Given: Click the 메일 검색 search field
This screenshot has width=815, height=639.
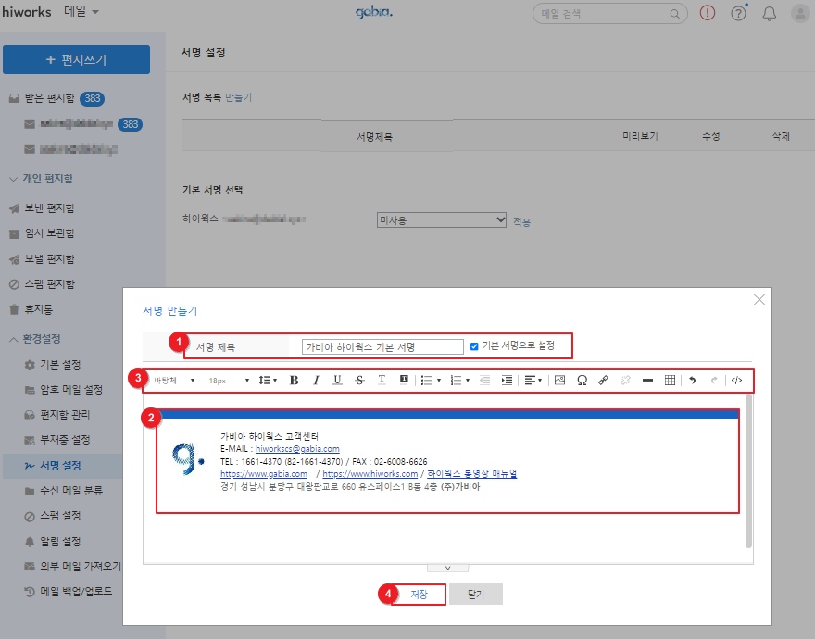Looking at the screenshot, I should [604, 14].
